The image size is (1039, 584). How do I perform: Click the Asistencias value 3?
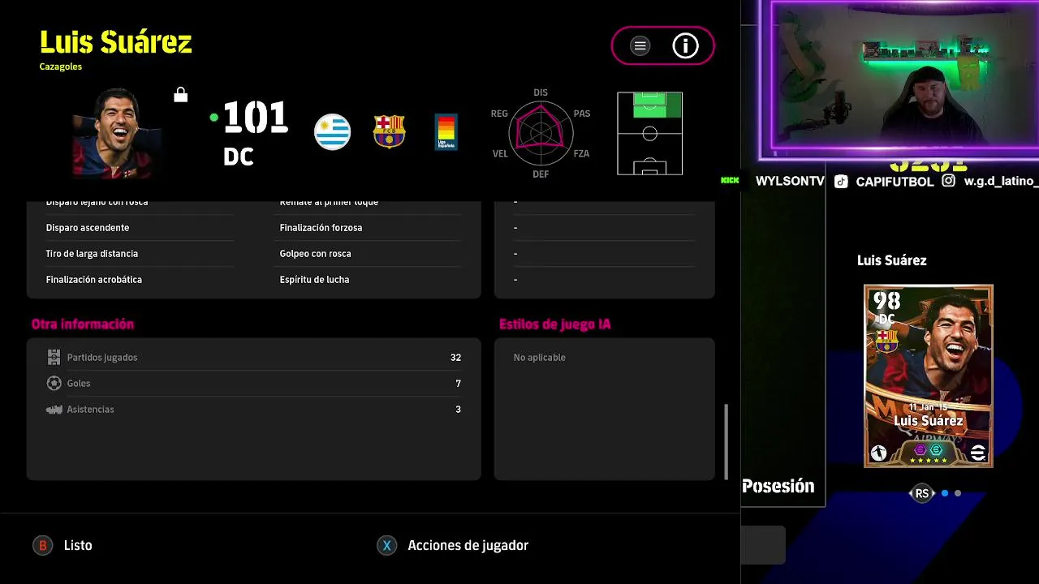point(458,410)
